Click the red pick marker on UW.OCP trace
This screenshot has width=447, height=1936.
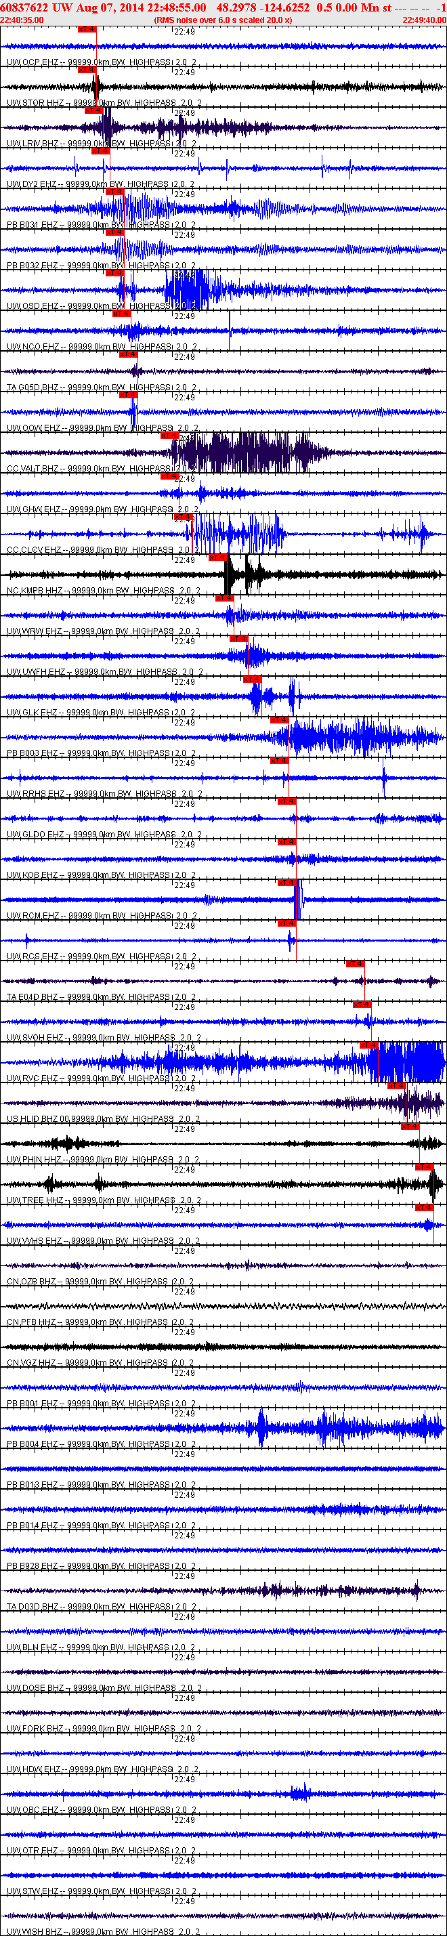87,28
